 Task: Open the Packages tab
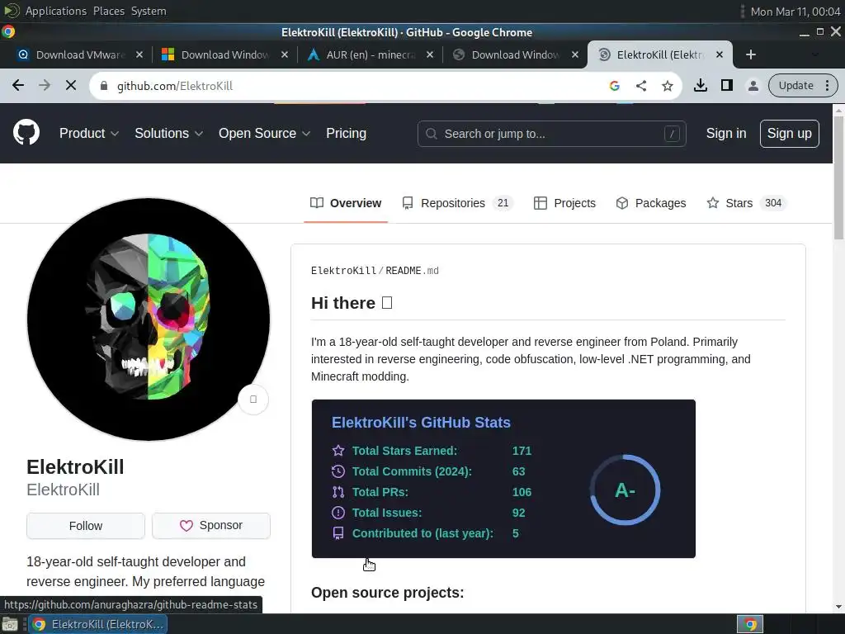(651, 203)
